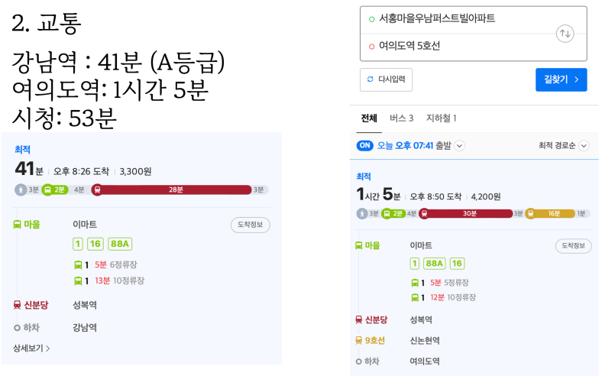Swap origin and destination with arrows icon
The height and width of the screenshot is (376, 602).
[x=565, y=34]
